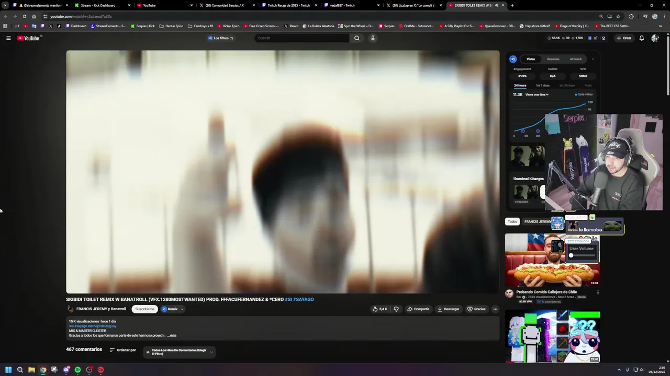Dislike the video with thumbs-down button

[x=396, y=309]
